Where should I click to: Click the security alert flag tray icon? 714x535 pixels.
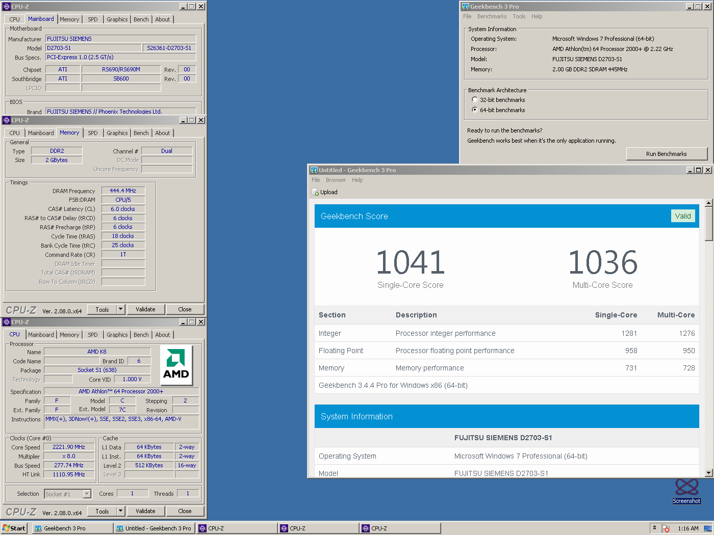pos(666,528)
